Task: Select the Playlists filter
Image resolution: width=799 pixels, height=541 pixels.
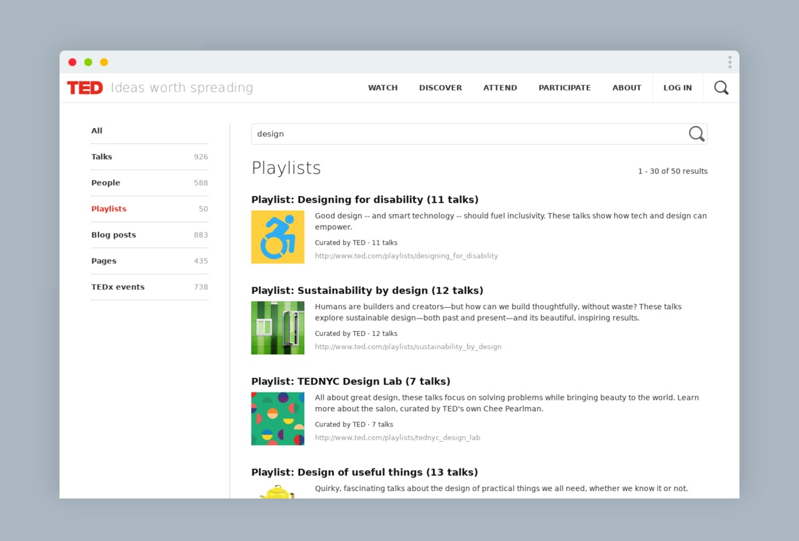Action: 150,209
